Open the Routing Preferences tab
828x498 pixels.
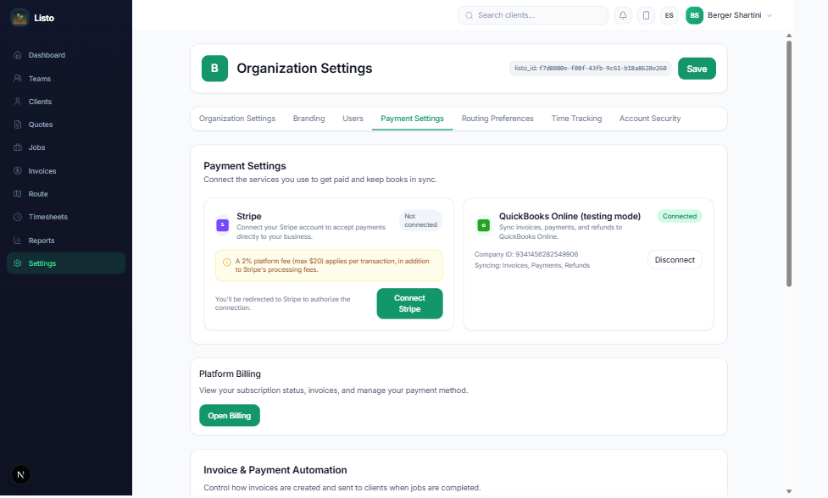(497, 119)
